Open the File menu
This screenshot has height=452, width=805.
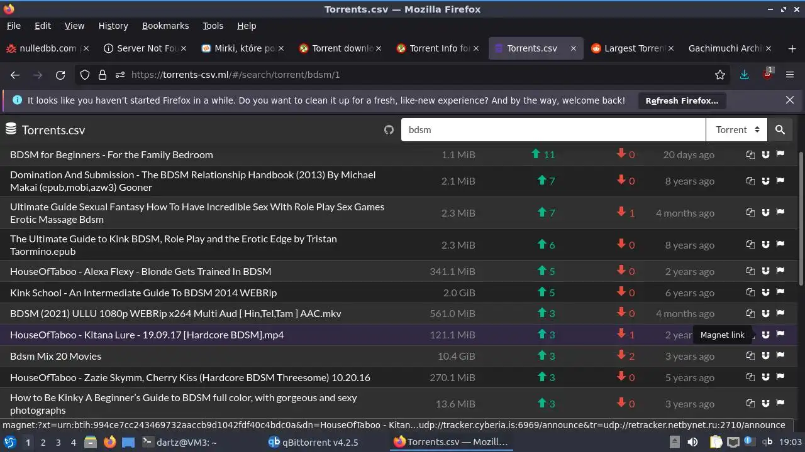(x=13, y=26)
